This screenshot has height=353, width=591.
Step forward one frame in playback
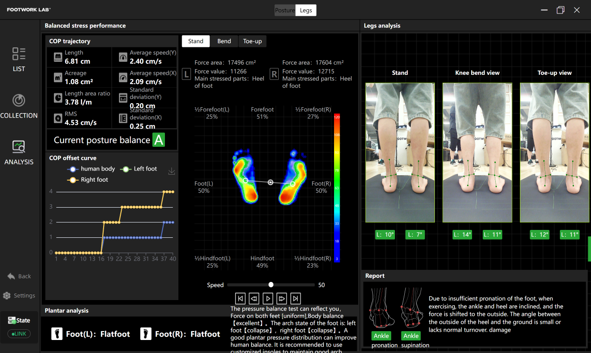coord(282,298)
